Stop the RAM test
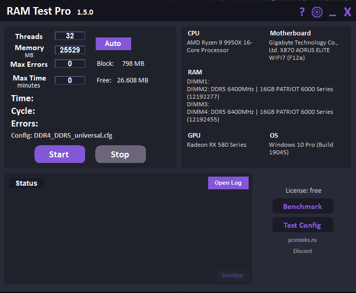The image size is (356, 293). (x=121, y=154)
